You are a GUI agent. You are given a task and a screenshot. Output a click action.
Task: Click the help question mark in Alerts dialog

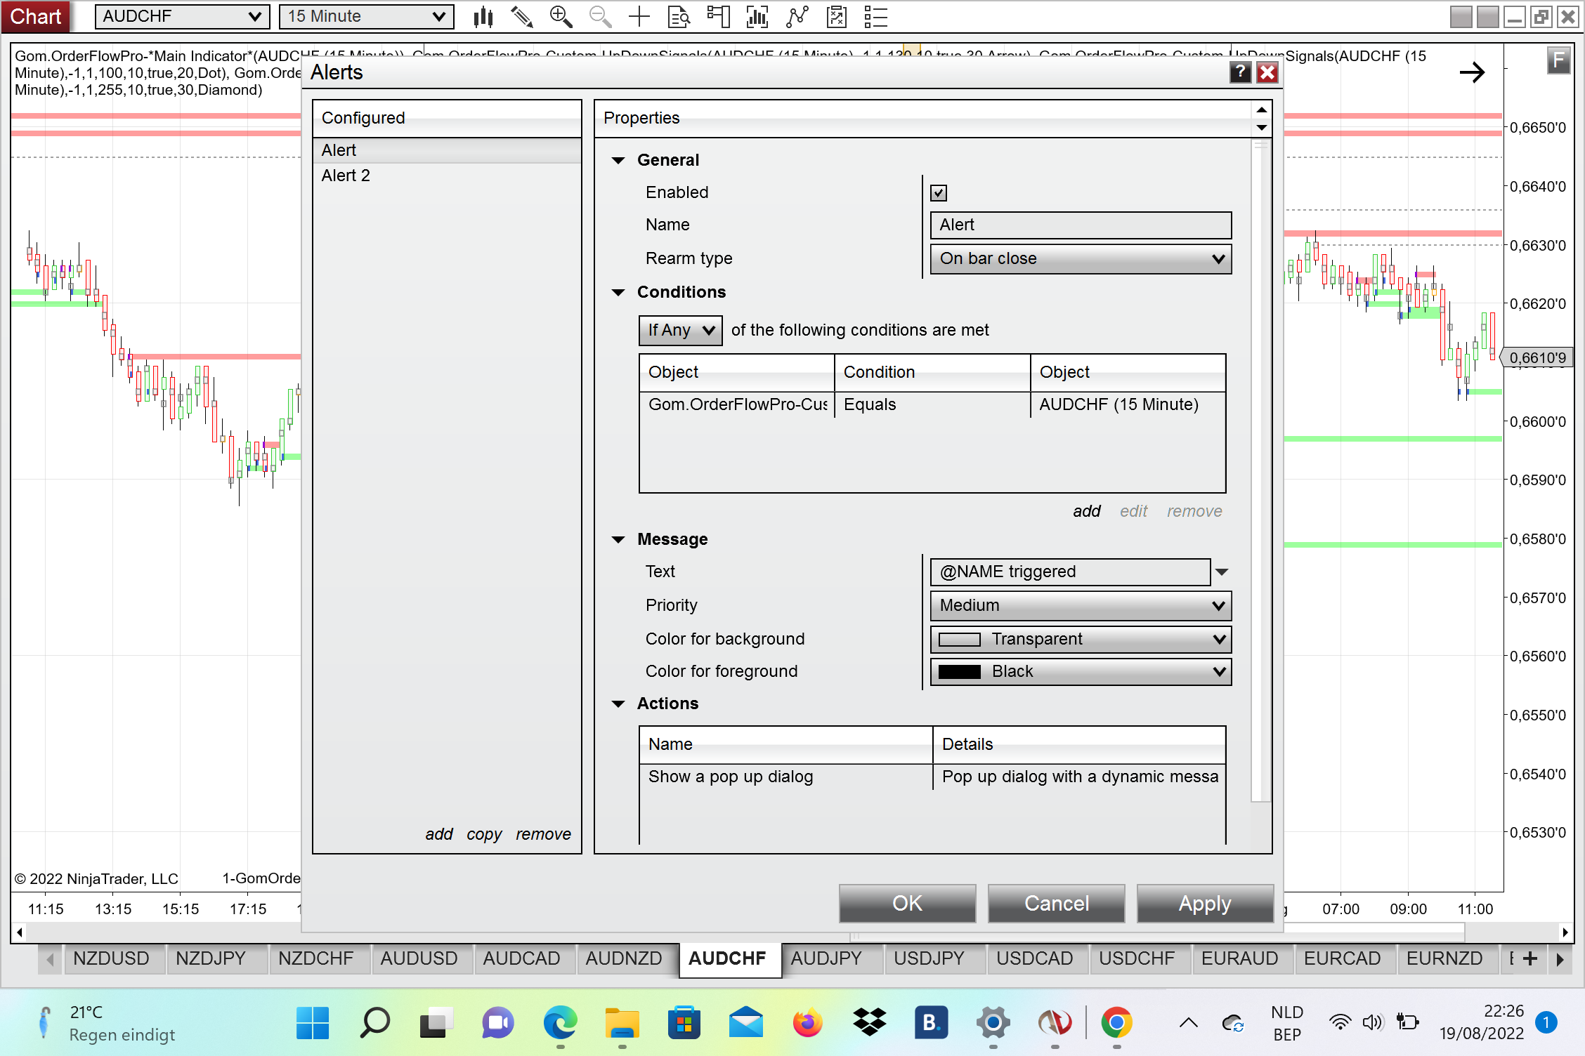[1240, 72]
